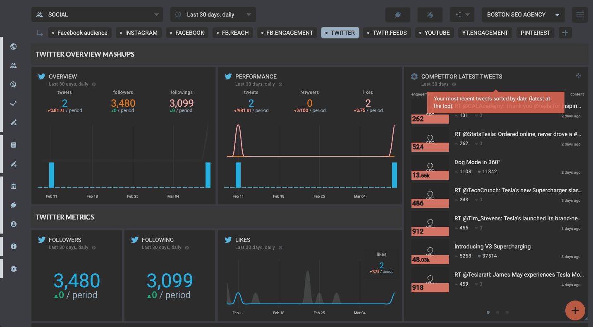Click the gear icon on Competitor Latest Tweets
Viewport: 593px width, 327px height.
click(414, 76)
